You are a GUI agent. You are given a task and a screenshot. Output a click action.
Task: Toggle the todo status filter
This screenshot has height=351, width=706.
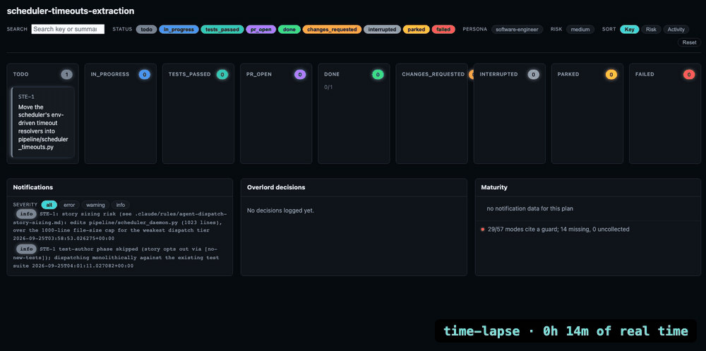click(146, 29)
